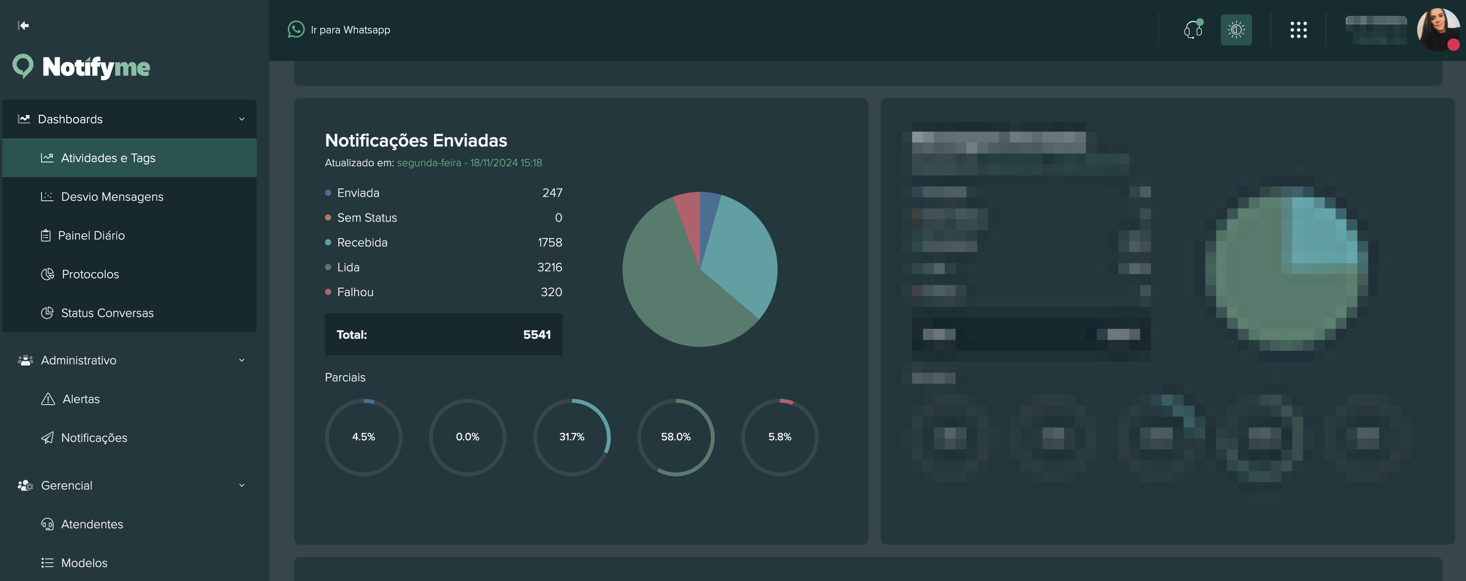
Task: Click the Atendentes headset icon
Action: pos(47,524)
